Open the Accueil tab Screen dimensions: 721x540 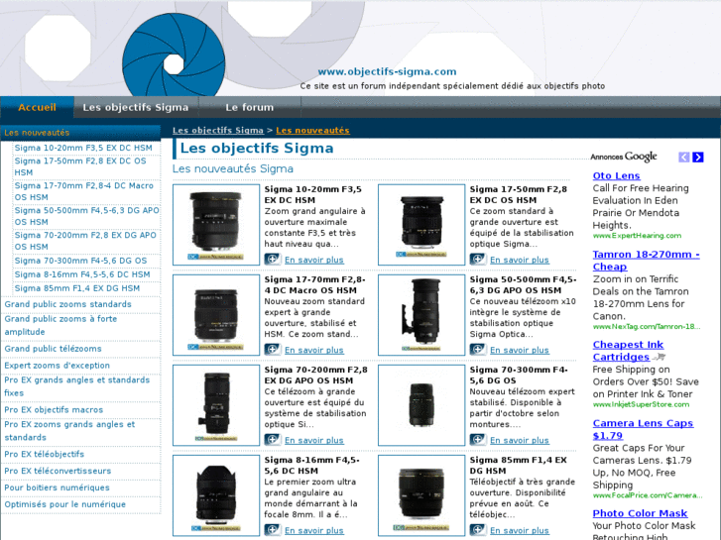(37, 107)
